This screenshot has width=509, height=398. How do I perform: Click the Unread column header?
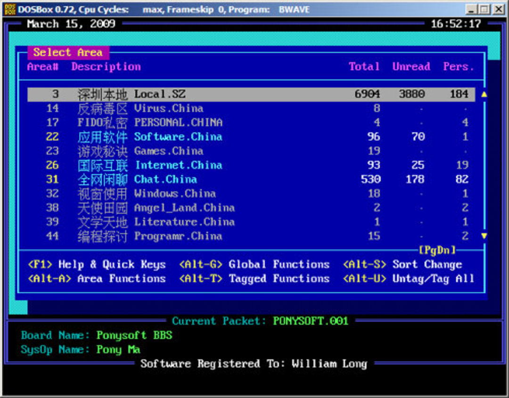[411, 66]
